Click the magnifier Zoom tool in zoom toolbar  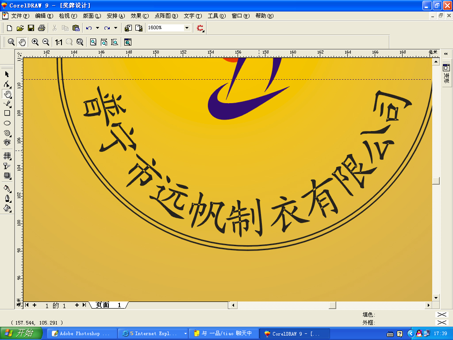11,42
